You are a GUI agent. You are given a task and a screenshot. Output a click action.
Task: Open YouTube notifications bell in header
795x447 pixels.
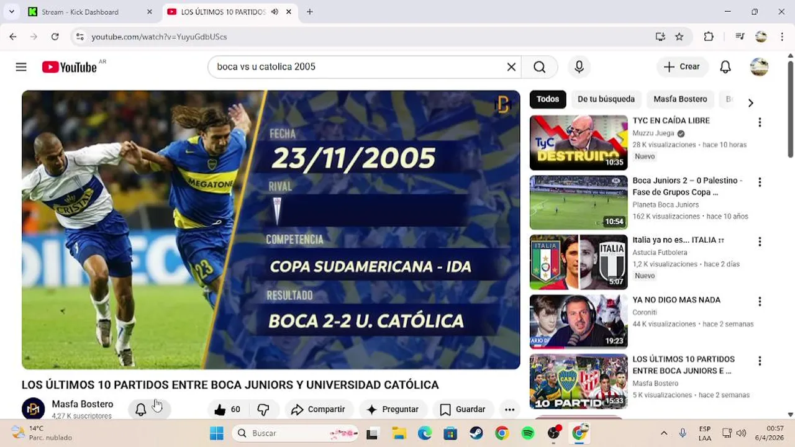point(725,67)
